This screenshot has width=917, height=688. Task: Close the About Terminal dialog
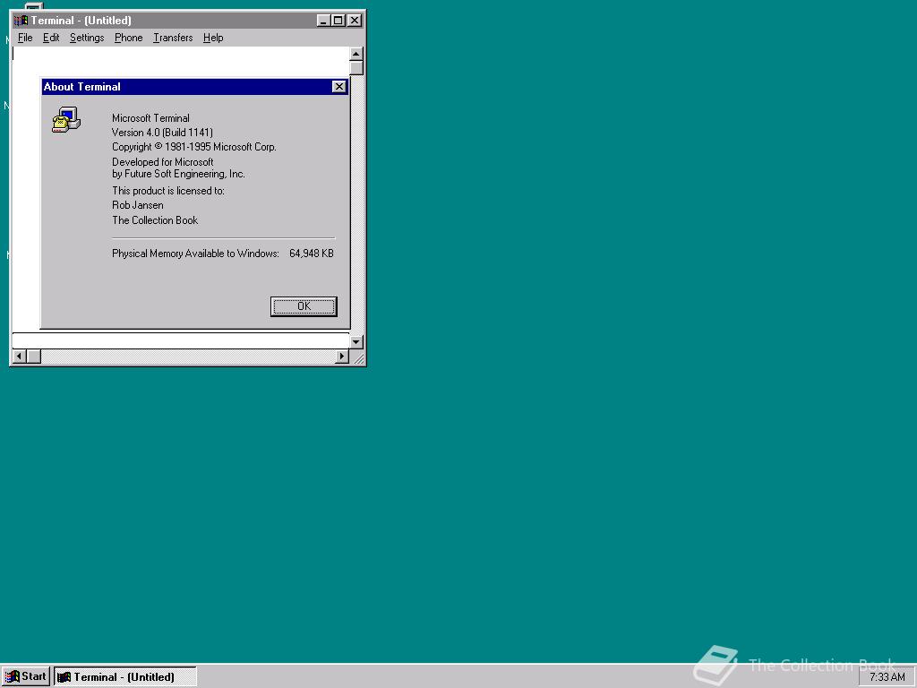coord(339,87)
